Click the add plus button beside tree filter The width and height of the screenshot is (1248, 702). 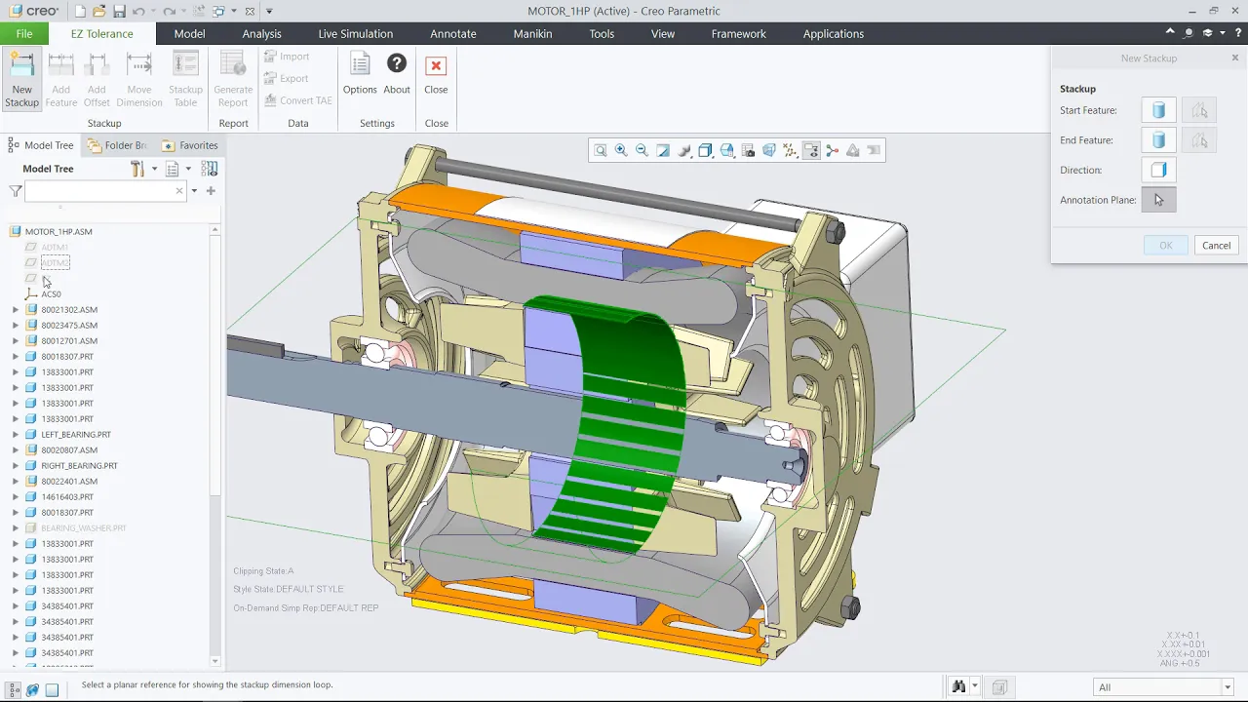tap(211, 191)
